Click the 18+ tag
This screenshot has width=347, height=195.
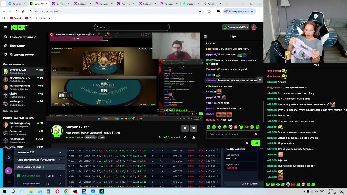tap(101, 137)
